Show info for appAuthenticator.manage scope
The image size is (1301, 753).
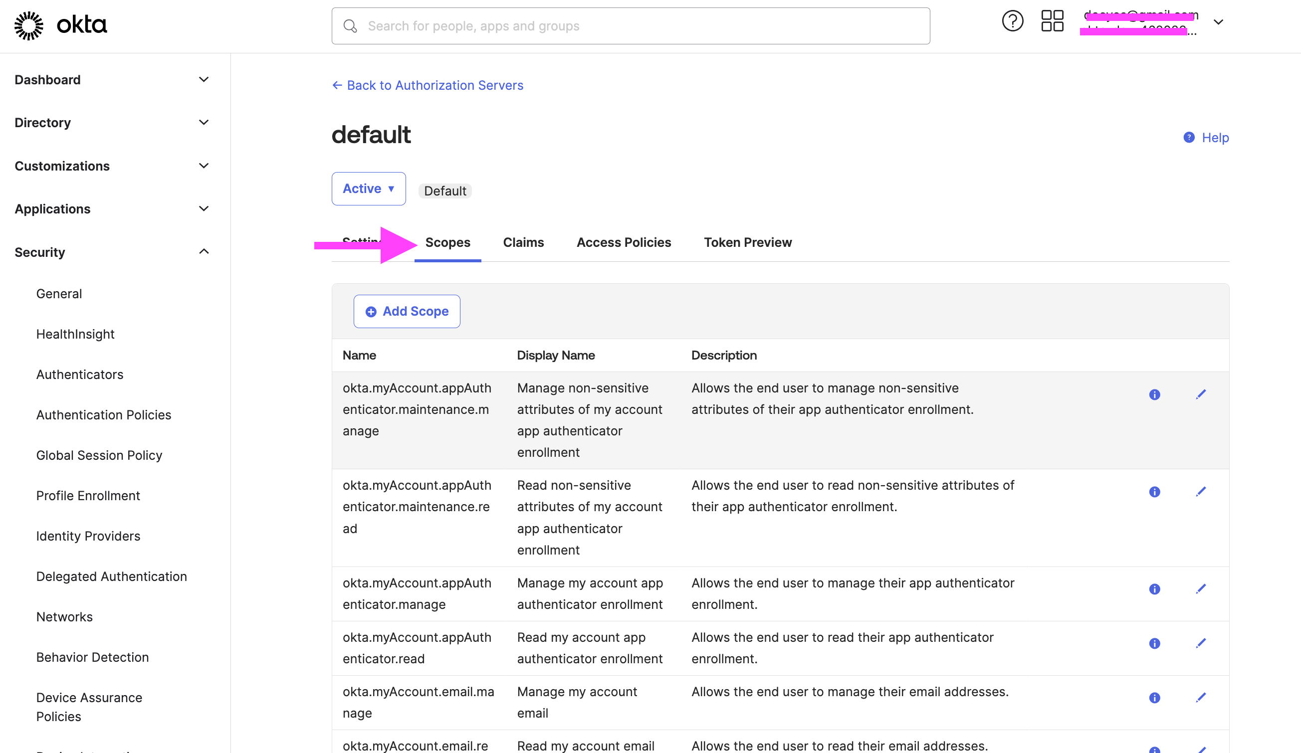click(x=1155, y=589)
